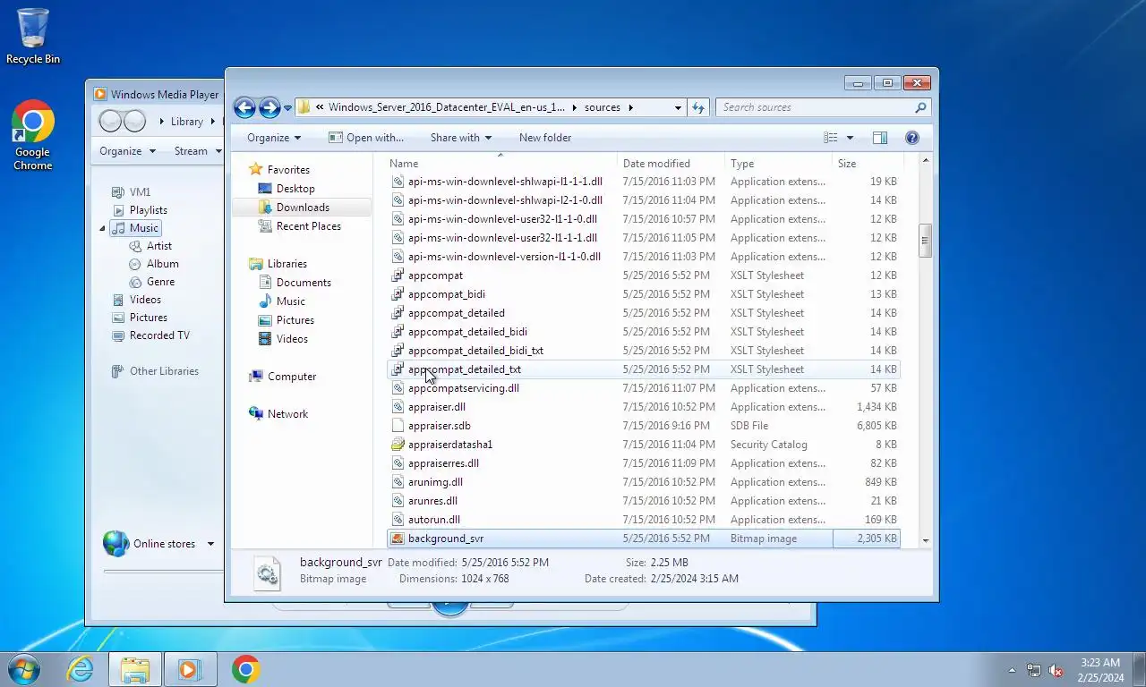This screenshot has height=687, width=1146.
Task: Open Online stores dropdown in Media Player
Action: (x=210, y=544)
